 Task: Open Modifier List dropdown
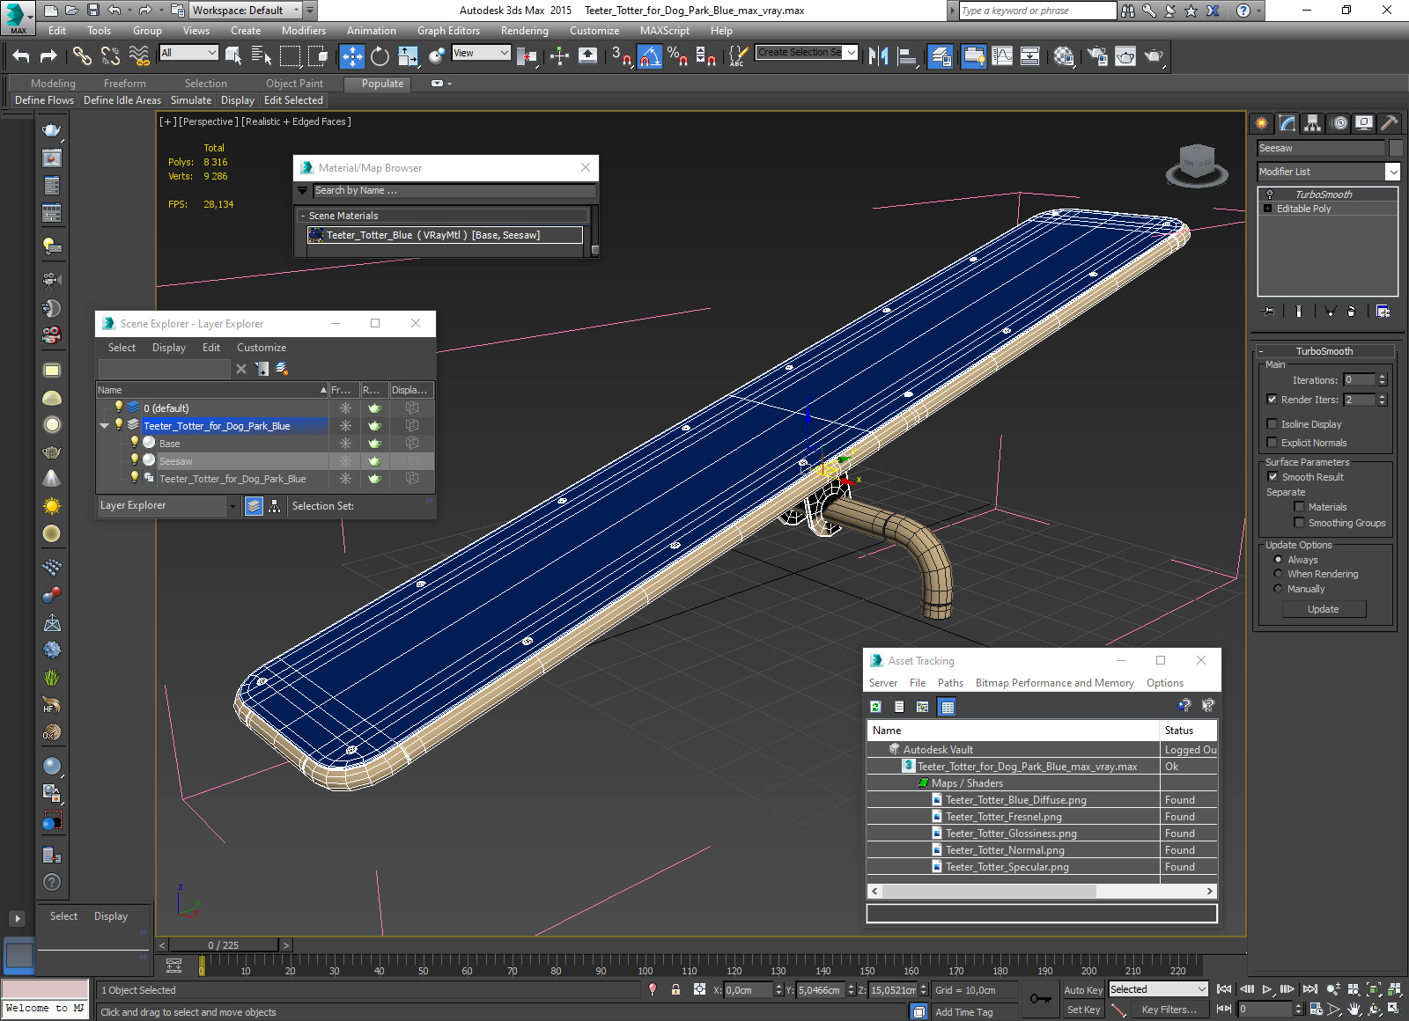click(x=1392, y=172)
